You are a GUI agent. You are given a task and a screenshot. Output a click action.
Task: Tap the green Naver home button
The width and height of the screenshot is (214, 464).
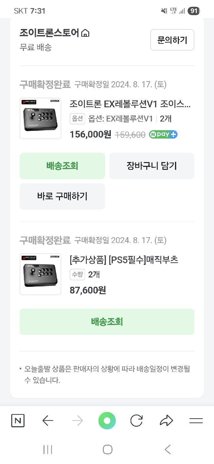107,420
